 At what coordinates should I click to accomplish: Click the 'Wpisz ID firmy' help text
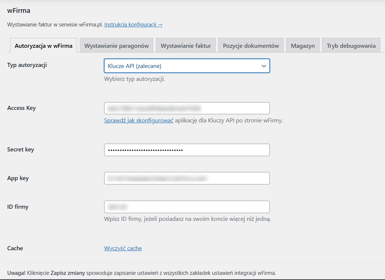click(187, 219)
